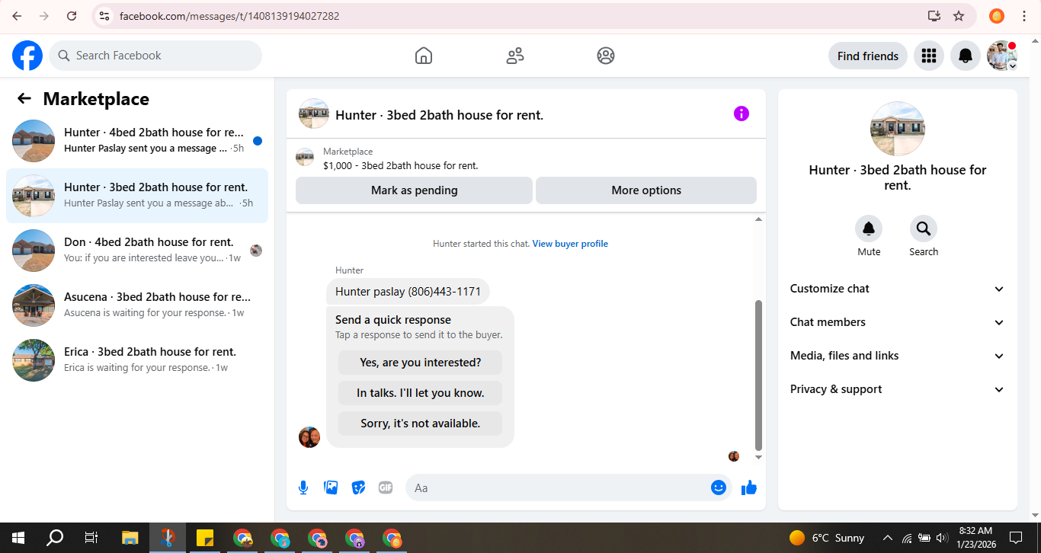
Task: Open conversation information purple icon
Action: [742, 113]
